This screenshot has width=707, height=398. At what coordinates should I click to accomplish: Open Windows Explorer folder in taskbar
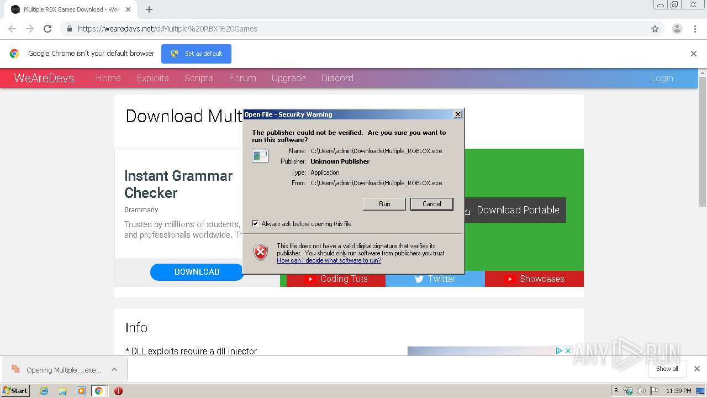tap(62, 391)
